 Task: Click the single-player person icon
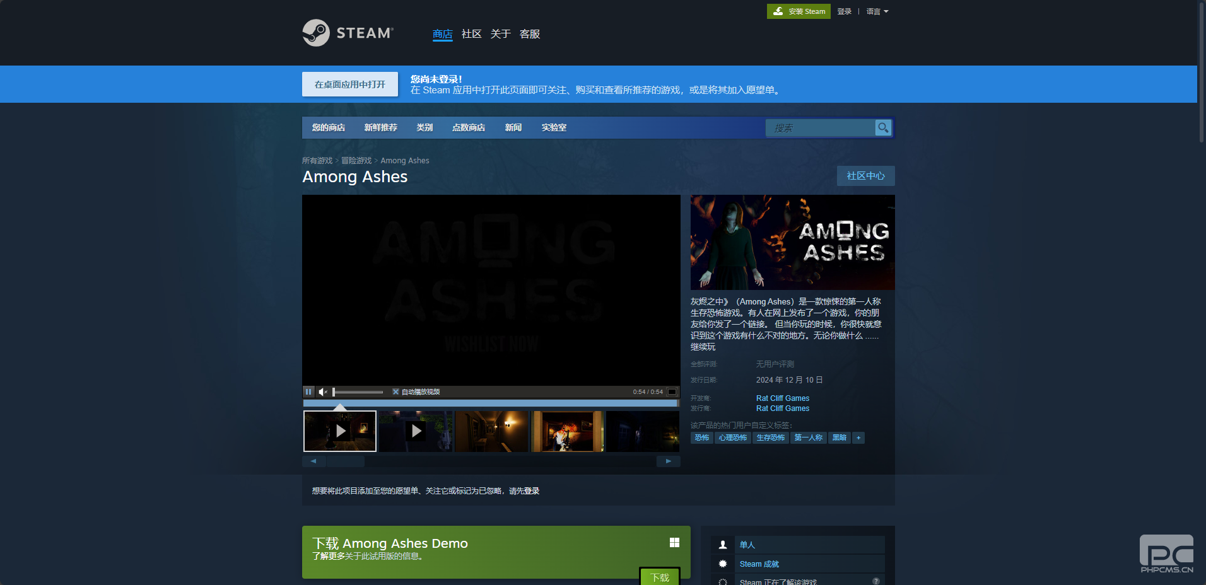point(723,545)
